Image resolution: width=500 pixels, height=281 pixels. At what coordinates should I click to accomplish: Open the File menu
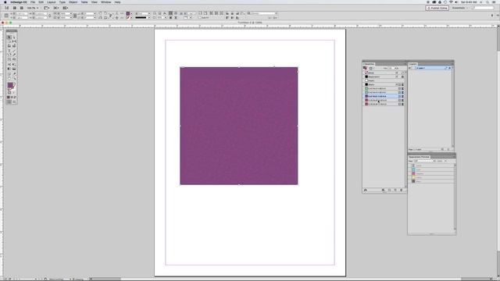pyautogui.click(x=33, y=2)
